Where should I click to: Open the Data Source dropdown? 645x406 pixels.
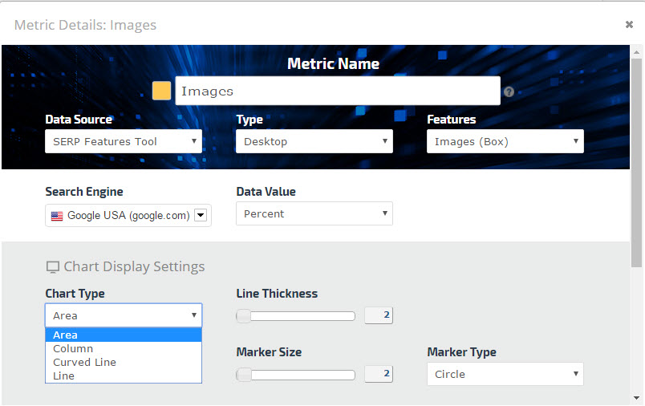tap(124, 141)
